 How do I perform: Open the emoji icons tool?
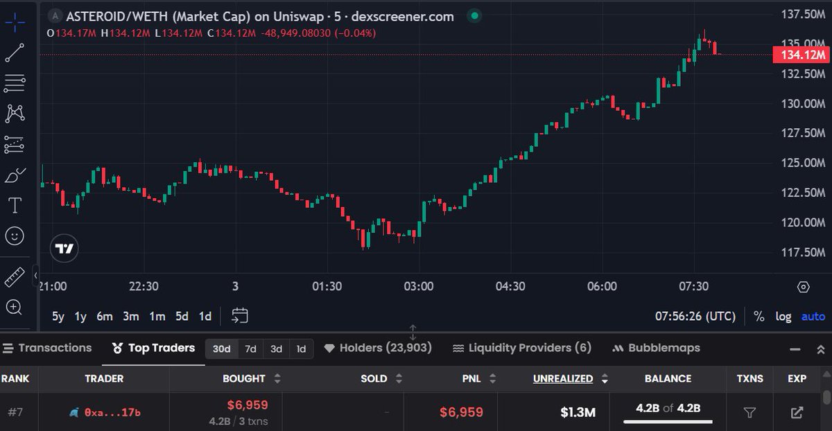pyautogui.click(x=15, y=236)
